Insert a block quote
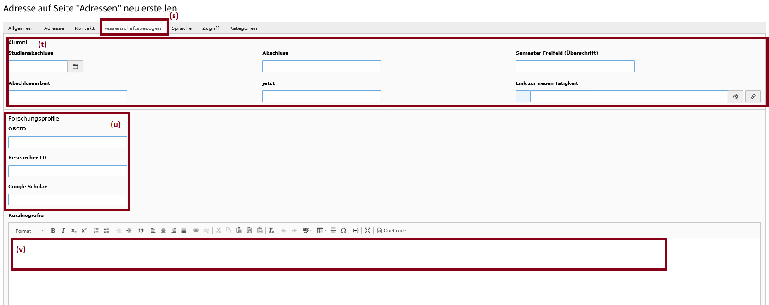 pyautogui.click(x=141, y=231)
